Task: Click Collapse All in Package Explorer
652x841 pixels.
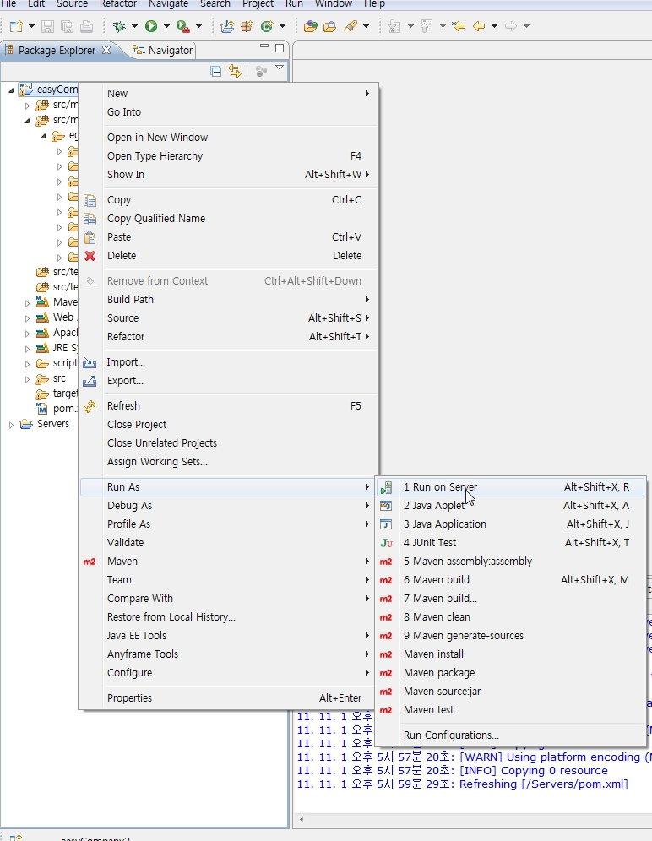Action: [x=216, y=72]
